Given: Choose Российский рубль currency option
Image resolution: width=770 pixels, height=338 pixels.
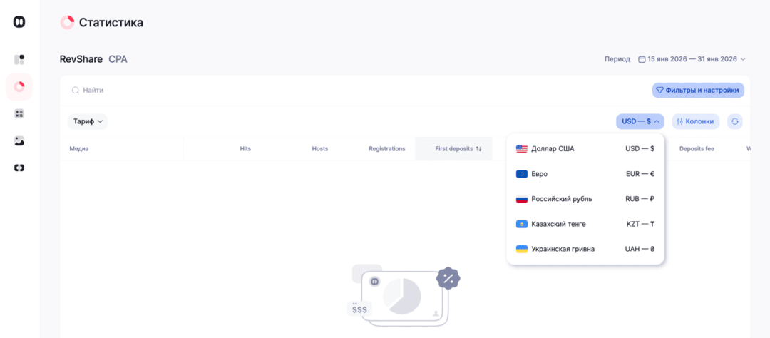Looking at the screenshot, I should pos(585,199).
